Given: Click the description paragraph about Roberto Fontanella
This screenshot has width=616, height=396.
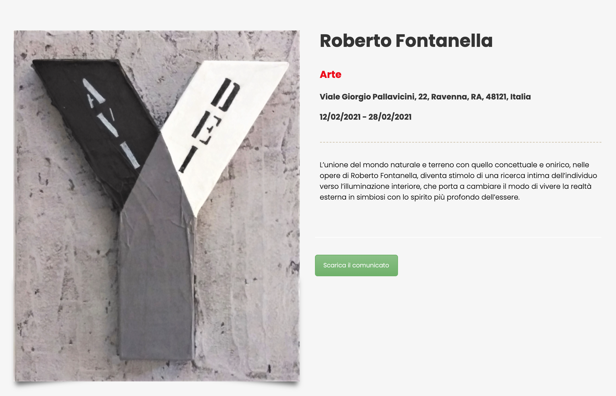Looking at the screenshot, I should [459, 181].
